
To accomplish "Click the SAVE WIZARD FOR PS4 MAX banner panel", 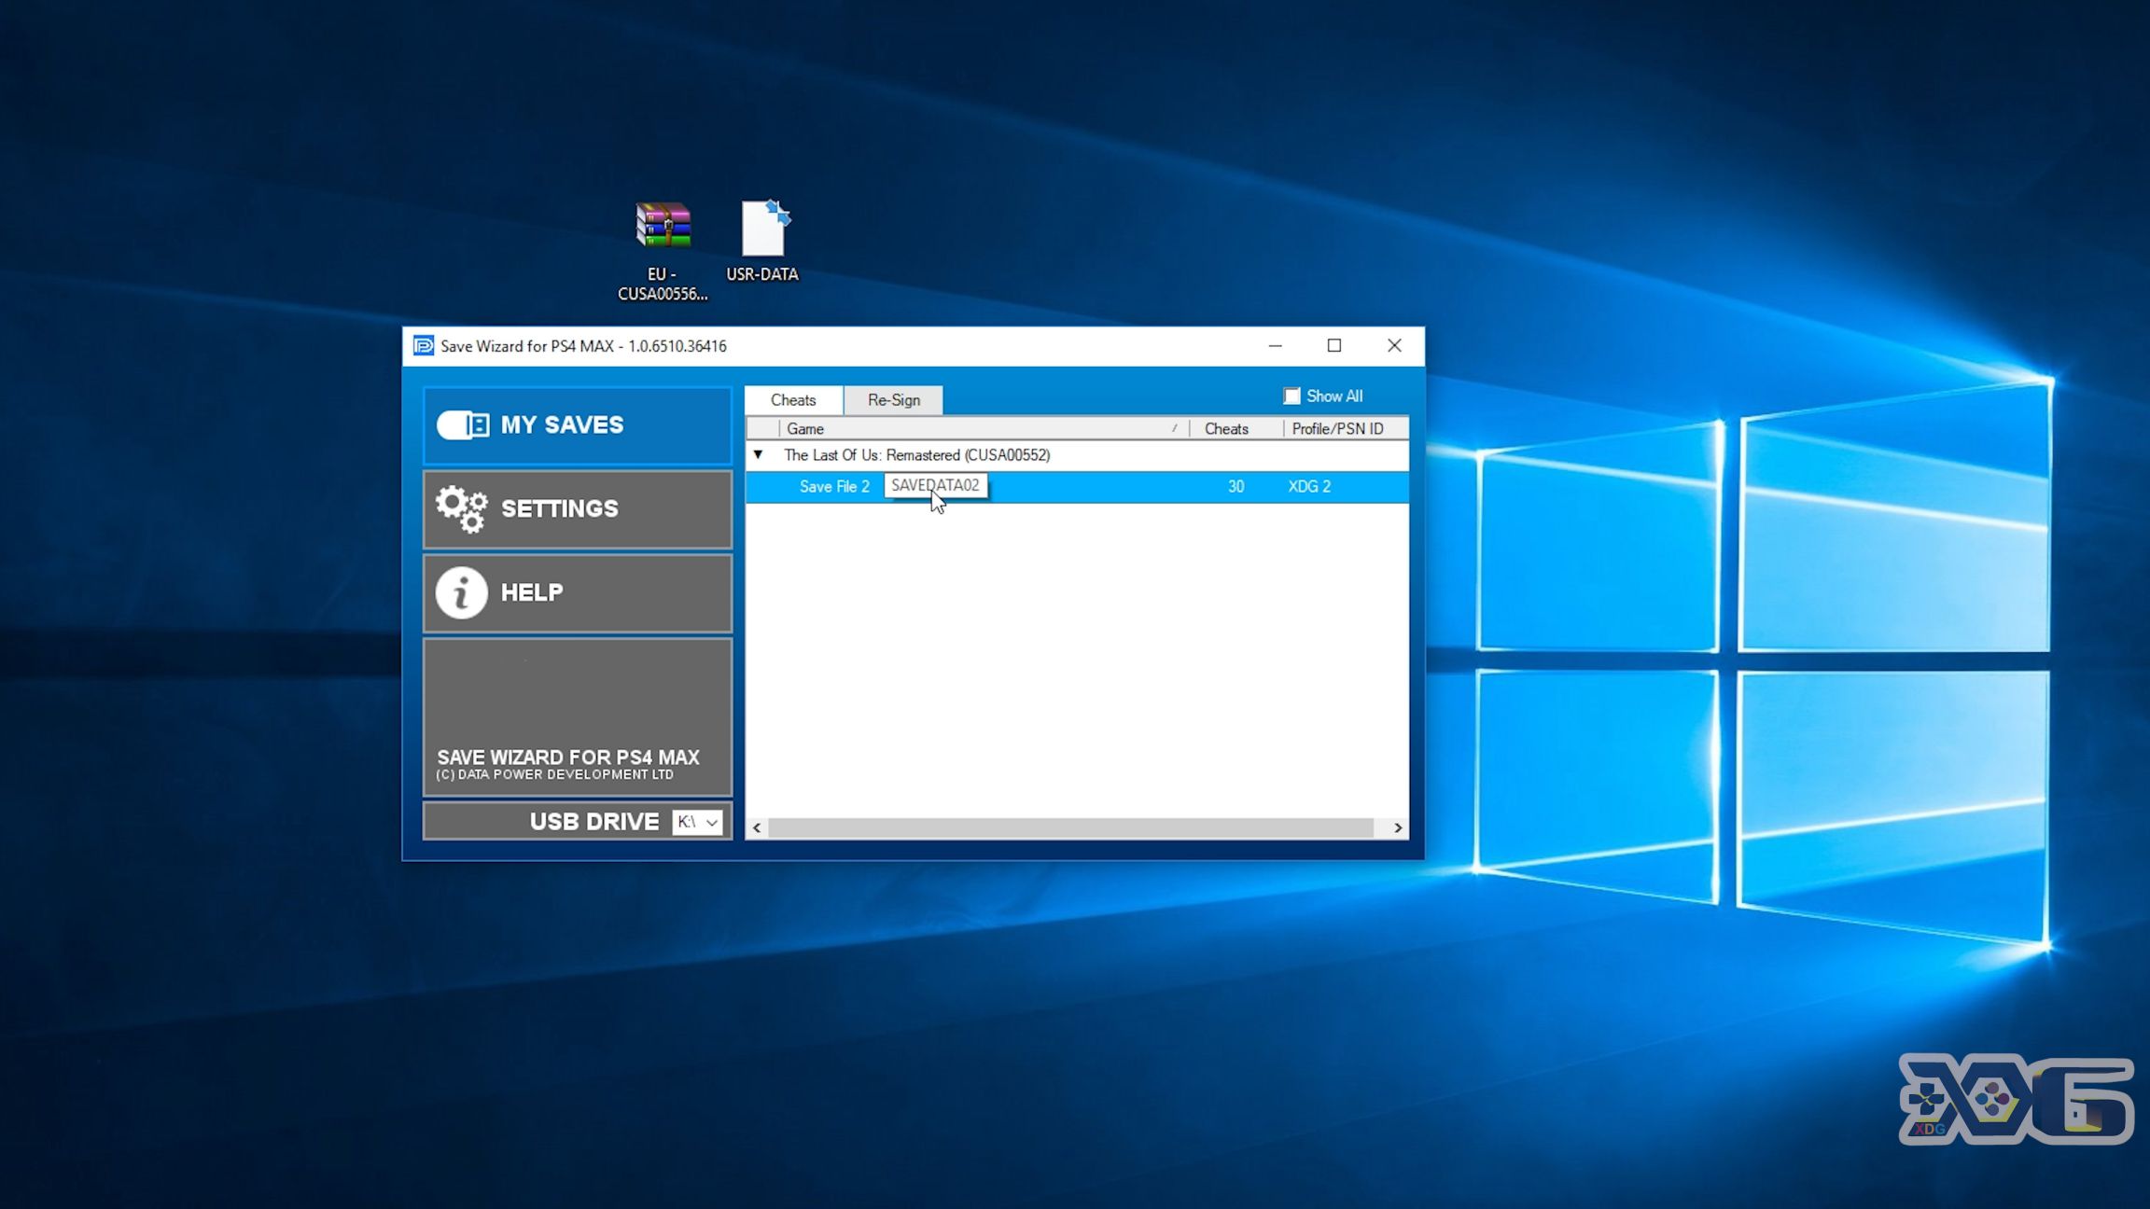I will coord(578,716).
